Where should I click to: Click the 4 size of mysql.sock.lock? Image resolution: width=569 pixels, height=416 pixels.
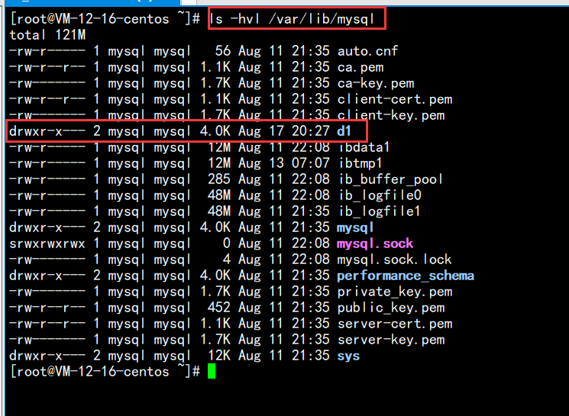tap(226, 260)
